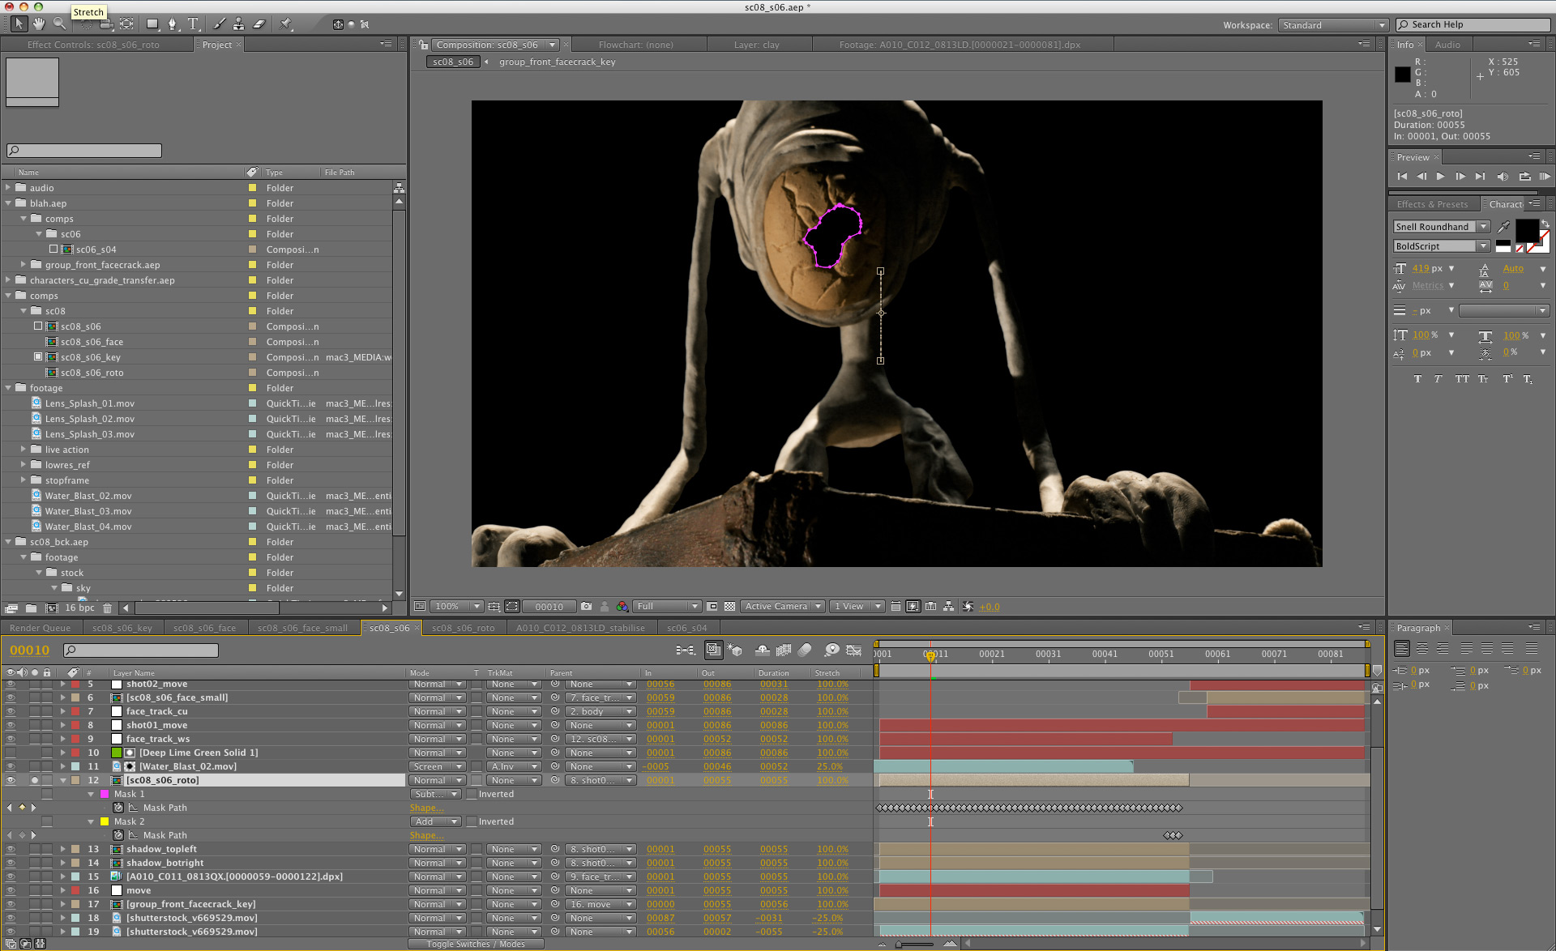Switch to sc08_s06_roto timeline tab
1556x951 pixels.
tap(463, 628)
